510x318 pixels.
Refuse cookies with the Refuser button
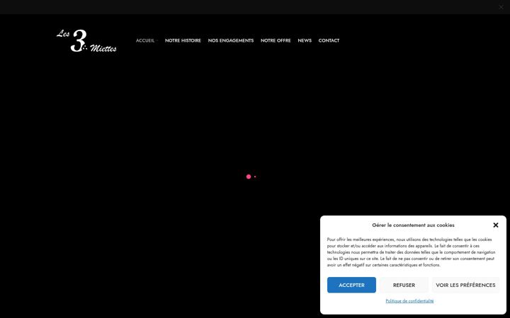pos(404,285)
